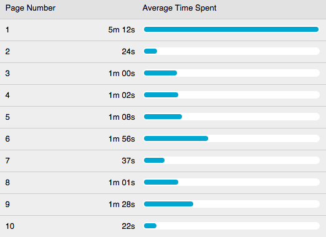Click the 5m 12s progress bar

click(x=231, y=29)
